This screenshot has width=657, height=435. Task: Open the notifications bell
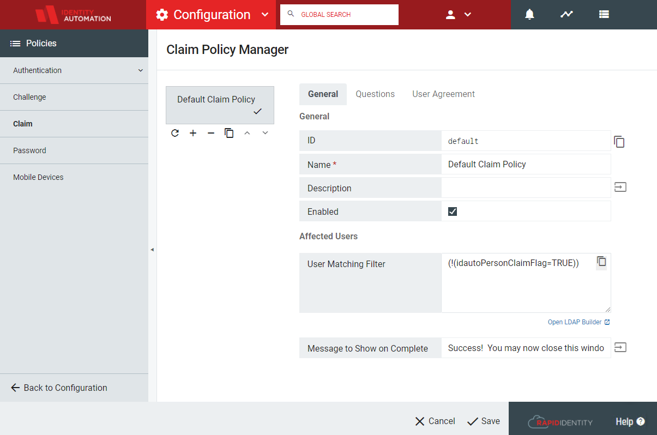[x=529, y=15]
